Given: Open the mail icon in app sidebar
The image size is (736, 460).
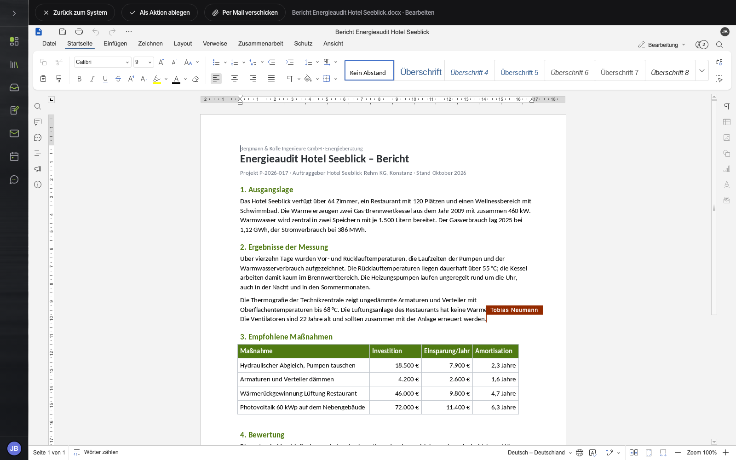Looking at the screenshot, I should (14, 133).
